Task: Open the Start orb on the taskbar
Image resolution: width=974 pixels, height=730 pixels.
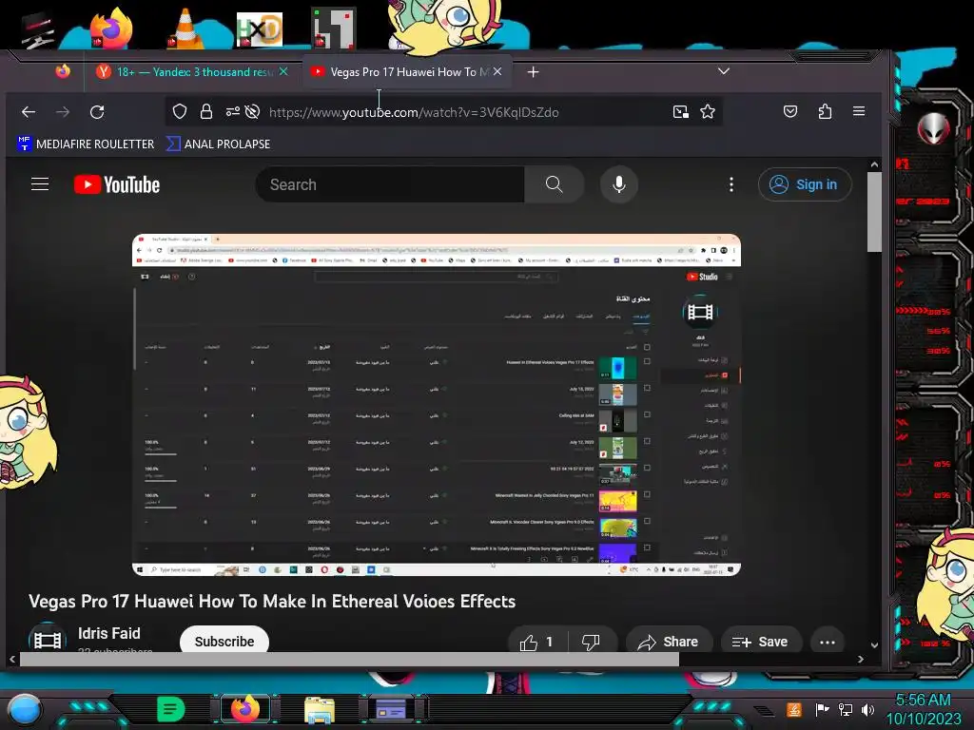Action: point(24,709)
